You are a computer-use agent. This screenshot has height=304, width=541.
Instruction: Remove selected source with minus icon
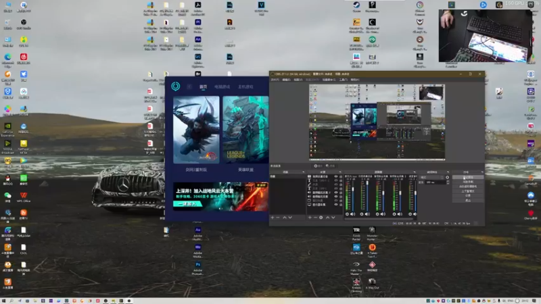point(315,218)
